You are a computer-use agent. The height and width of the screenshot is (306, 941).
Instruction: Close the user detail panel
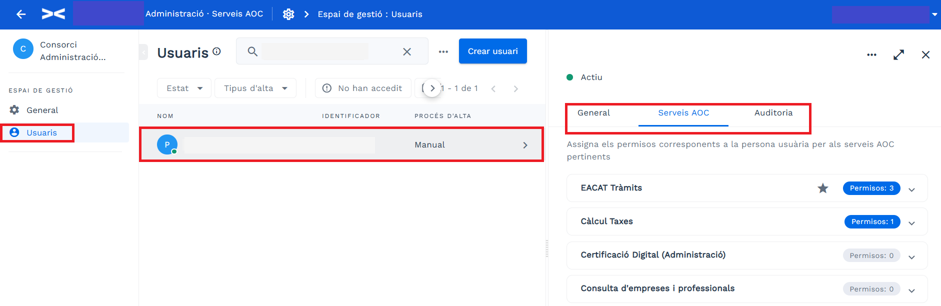[x=925, y=55]
